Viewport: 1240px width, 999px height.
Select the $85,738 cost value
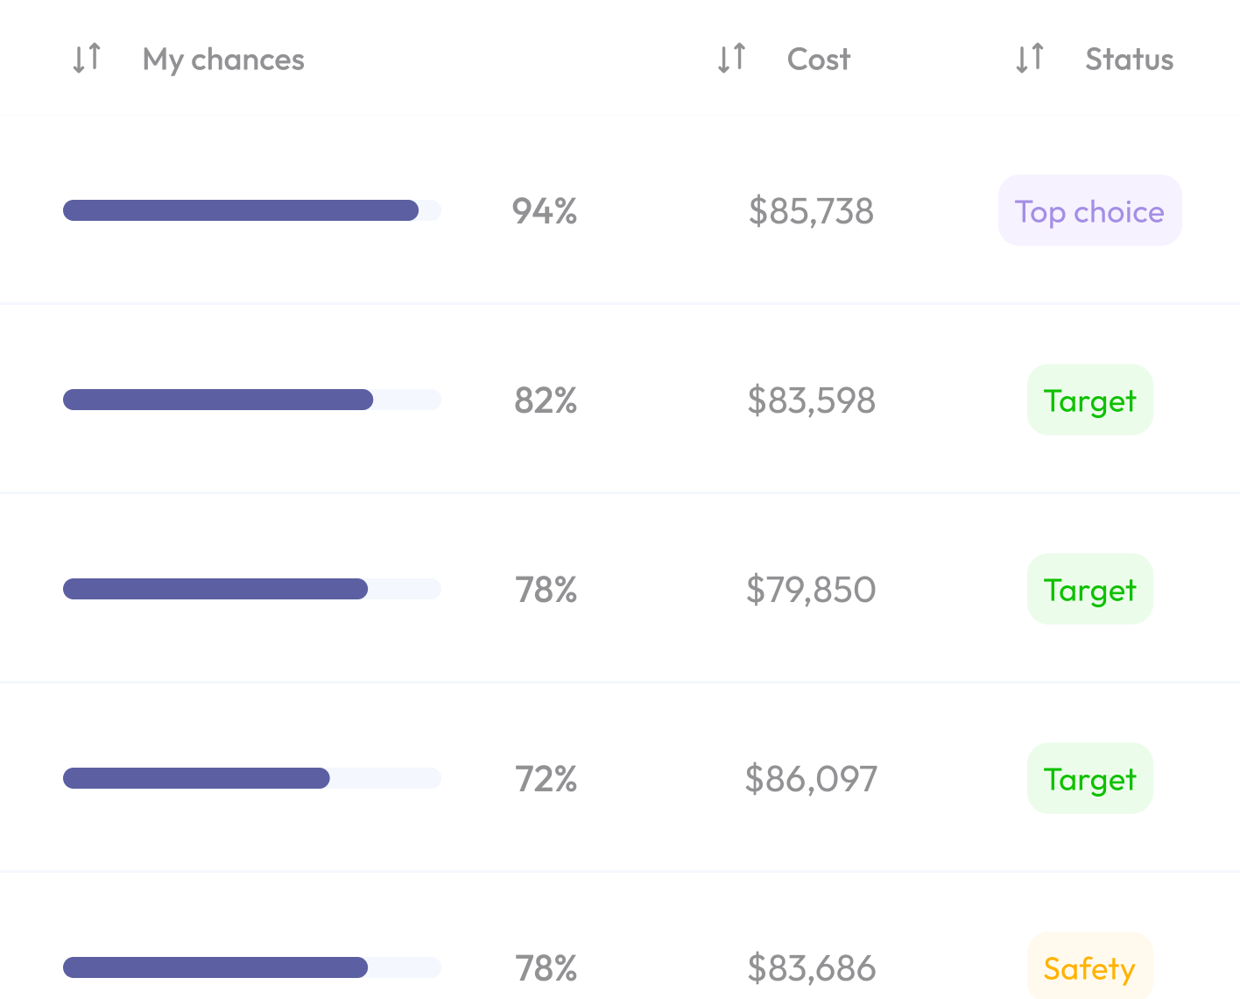click(811, 211)
